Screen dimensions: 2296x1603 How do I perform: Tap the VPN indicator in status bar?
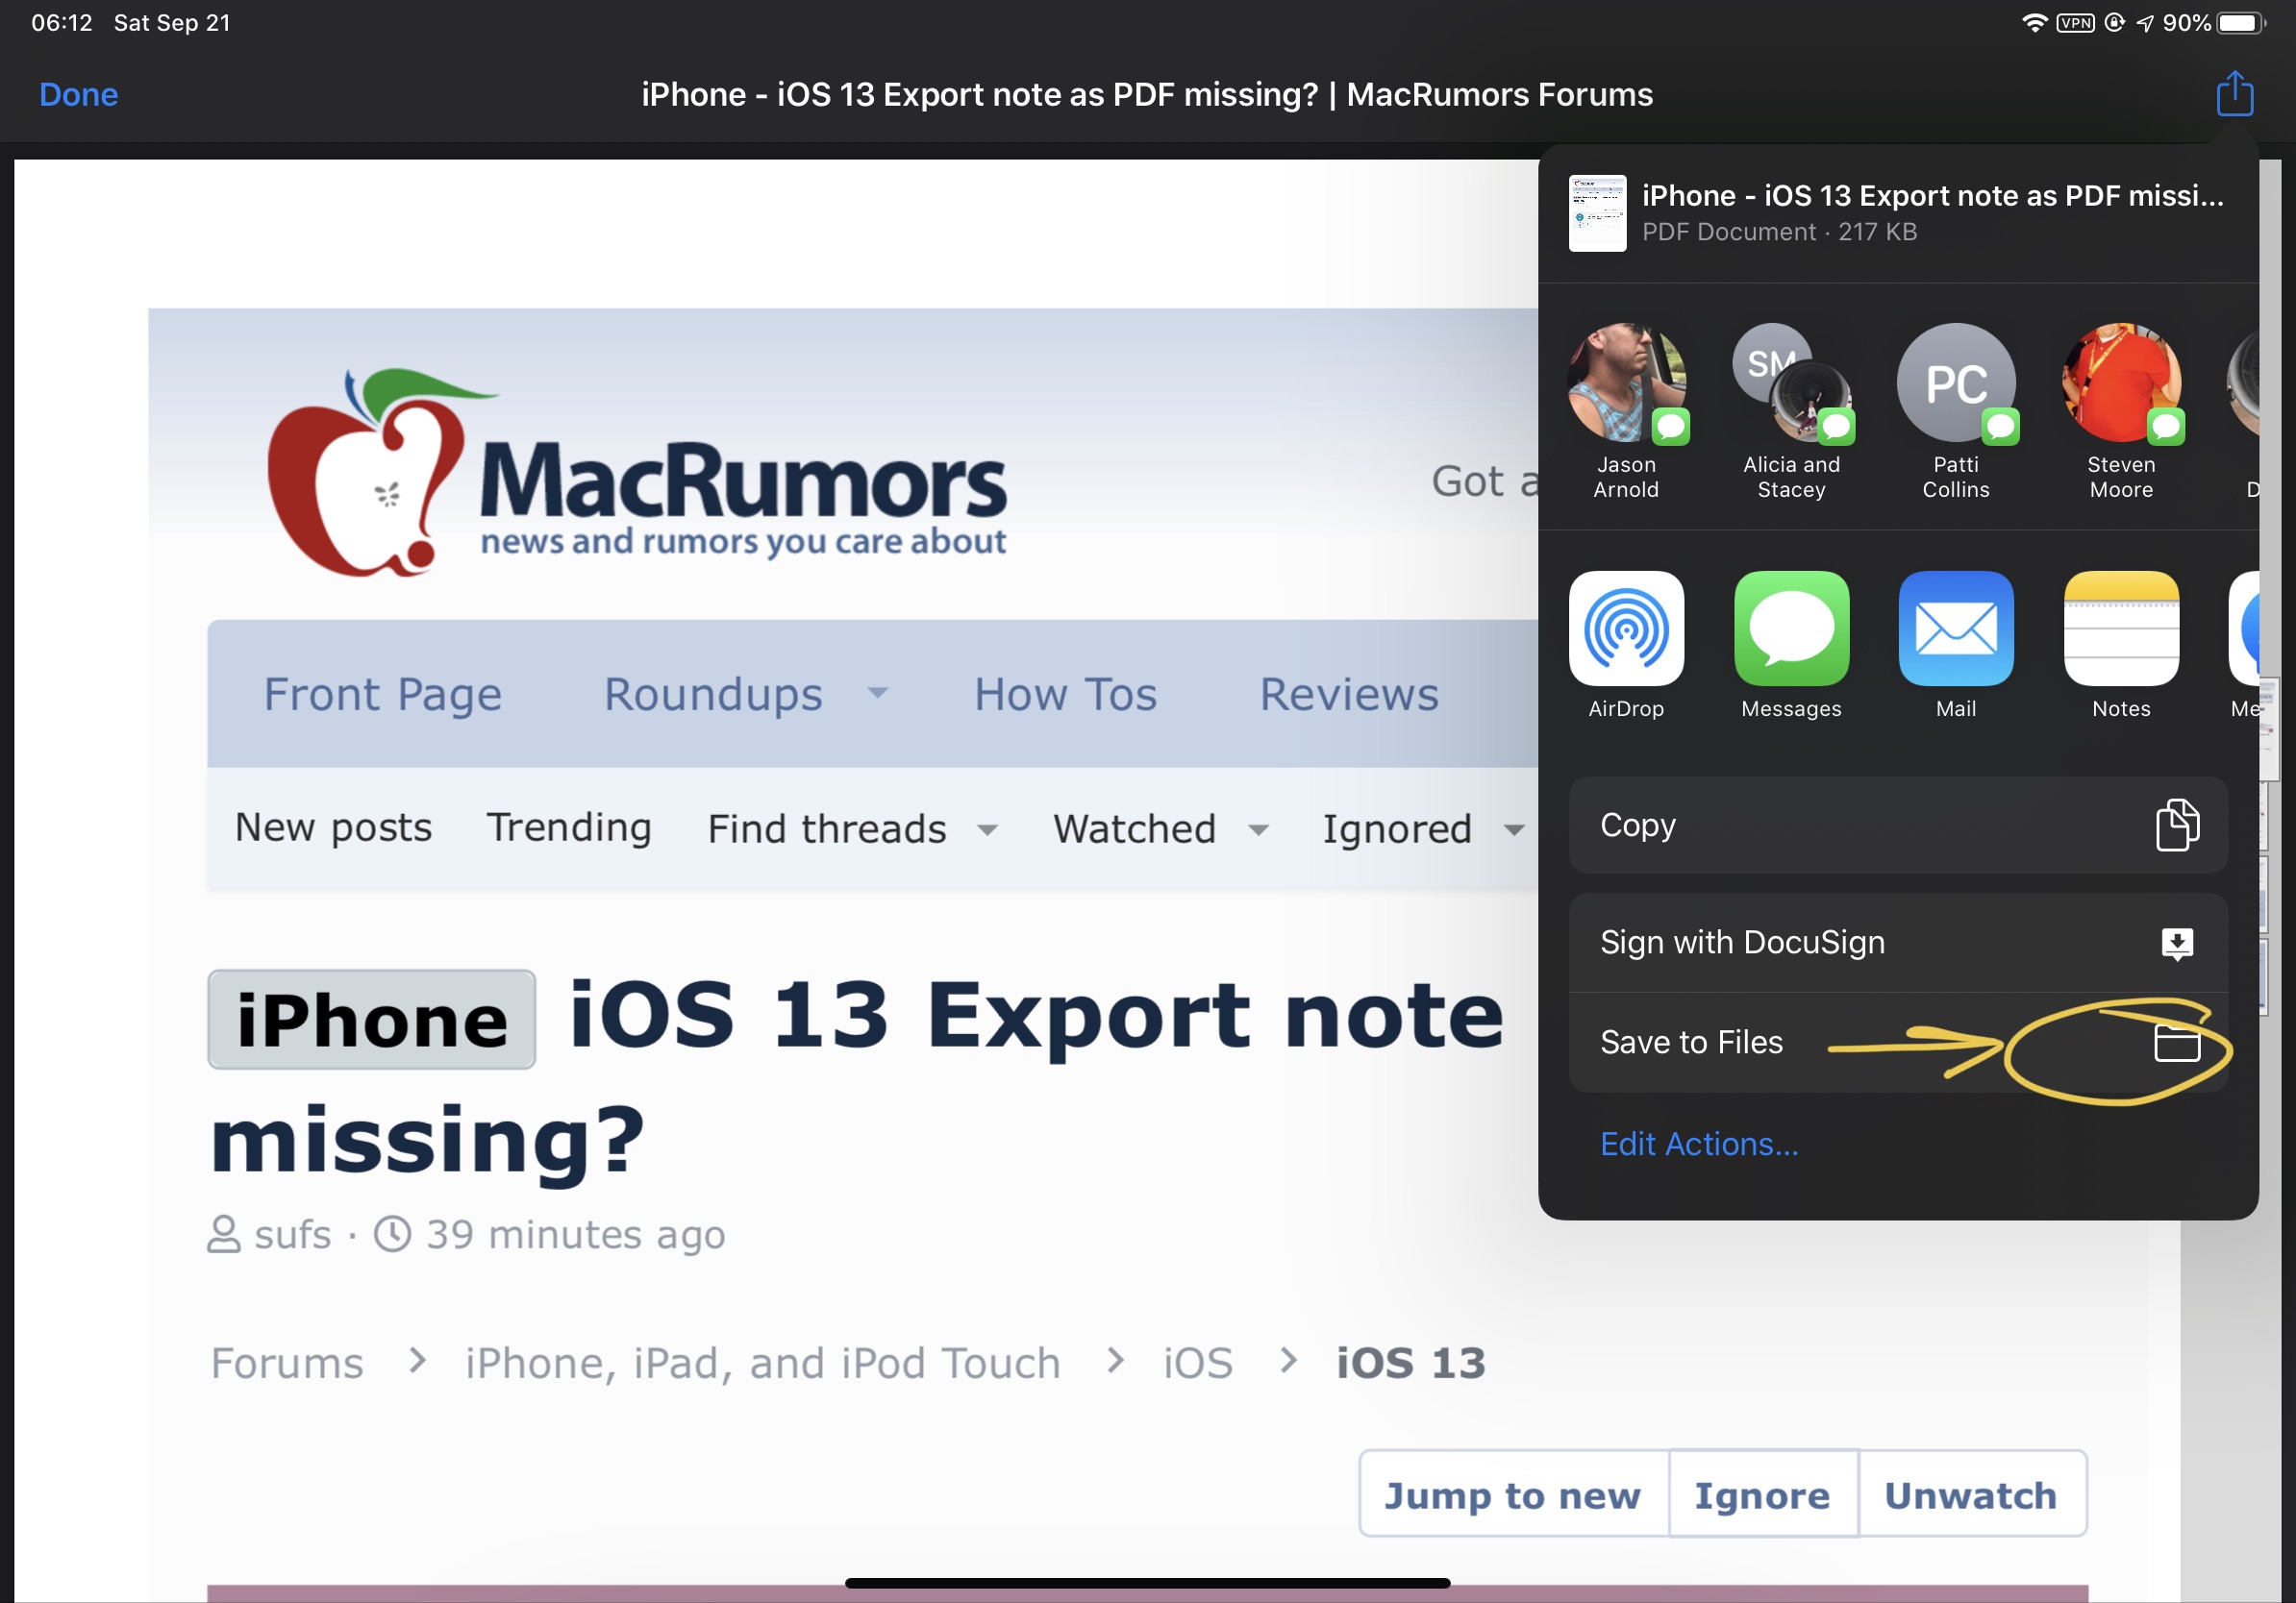[x=2075, y=23]
